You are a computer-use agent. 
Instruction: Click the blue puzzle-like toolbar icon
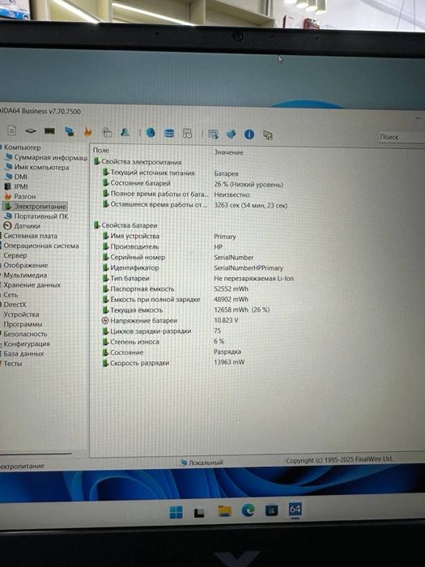coord(231,134)
